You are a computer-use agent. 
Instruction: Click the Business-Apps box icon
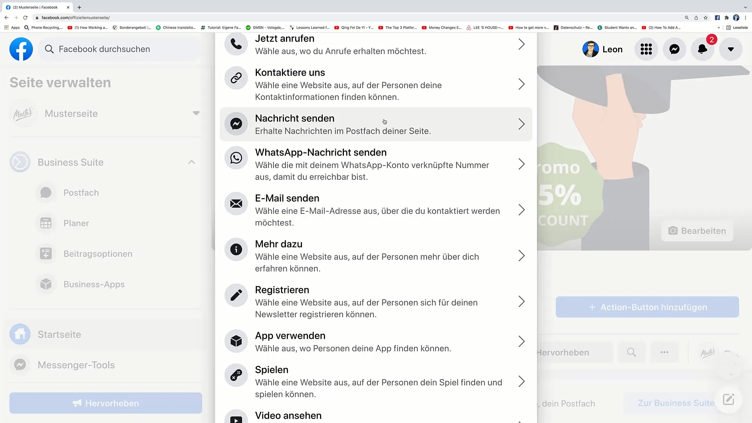[x=46, y=284]
